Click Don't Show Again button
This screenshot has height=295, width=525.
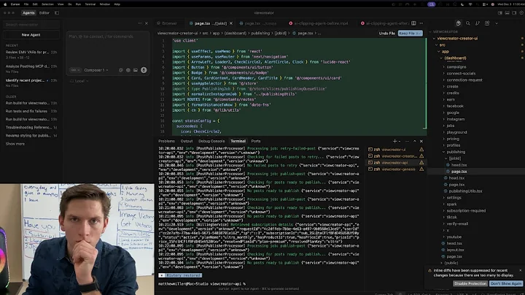coord(506,283)
